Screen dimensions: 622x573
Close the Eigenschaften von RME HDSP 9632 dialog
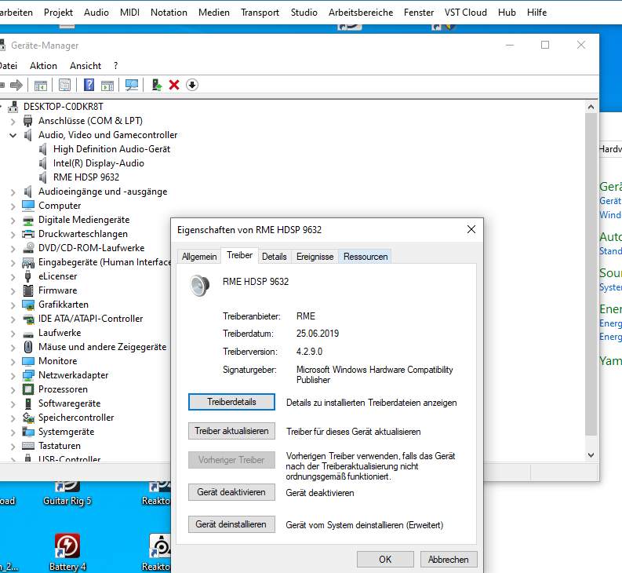pos(471,229)
